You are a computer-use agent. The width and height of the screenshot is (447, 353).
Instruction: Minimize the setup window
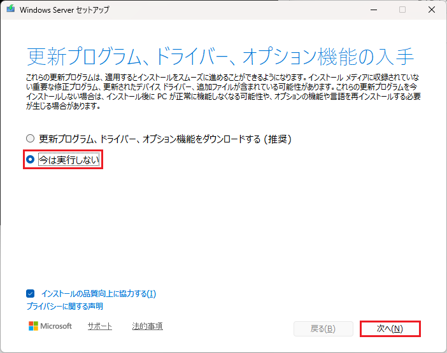click(x=372, y=10)
